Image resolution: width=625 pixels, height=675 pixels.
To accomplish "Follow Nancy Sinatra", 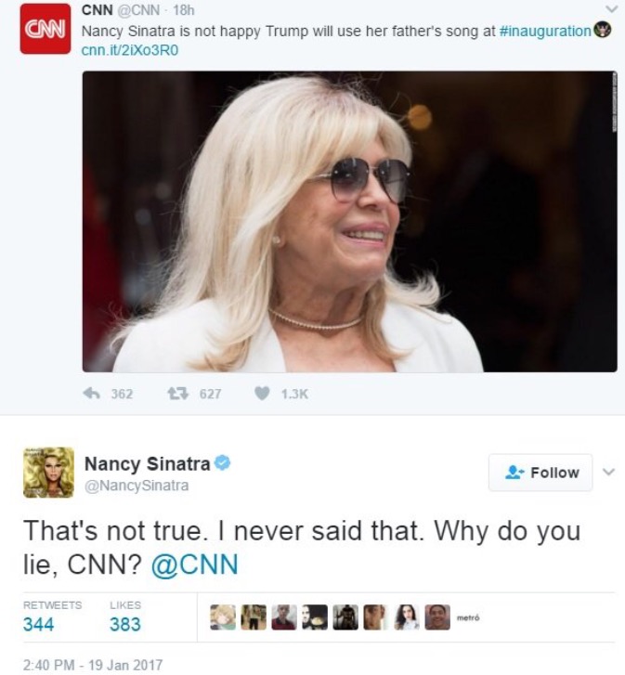I will click(x=540, y=473).
